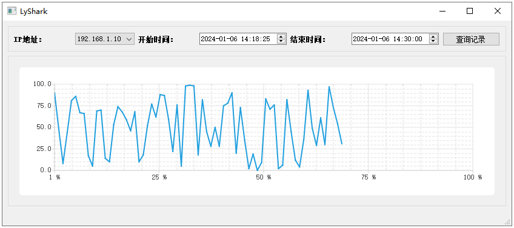The image size is (514, 228).
Task: Increase 开始时间 with the up arrow
Action: click(x=281, y=36)
